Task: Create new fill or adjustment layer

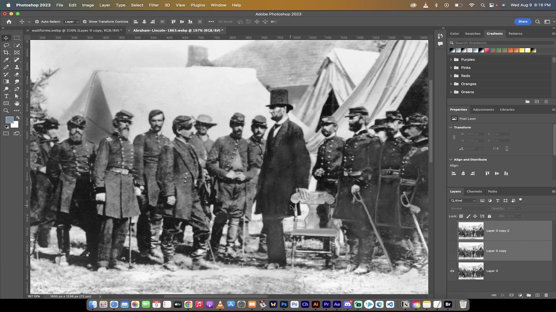Action: coord(520,295)
